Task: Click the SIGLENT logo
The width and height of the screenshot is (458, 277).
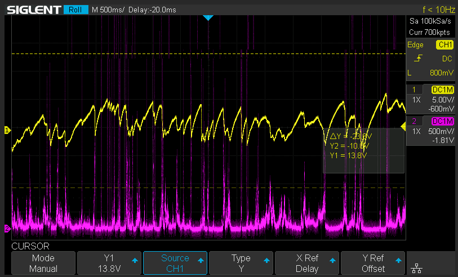Action: pyautogui.click(x=34, y=10)
